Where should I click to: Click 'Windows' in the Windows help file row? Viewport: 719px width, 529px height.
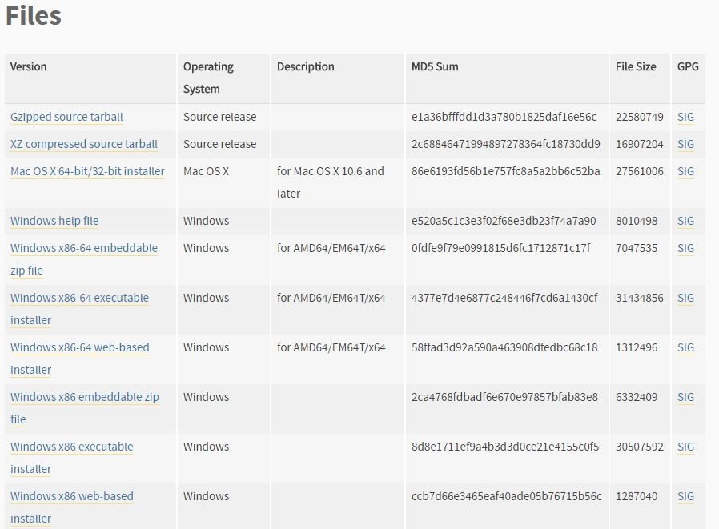point(206,221)
